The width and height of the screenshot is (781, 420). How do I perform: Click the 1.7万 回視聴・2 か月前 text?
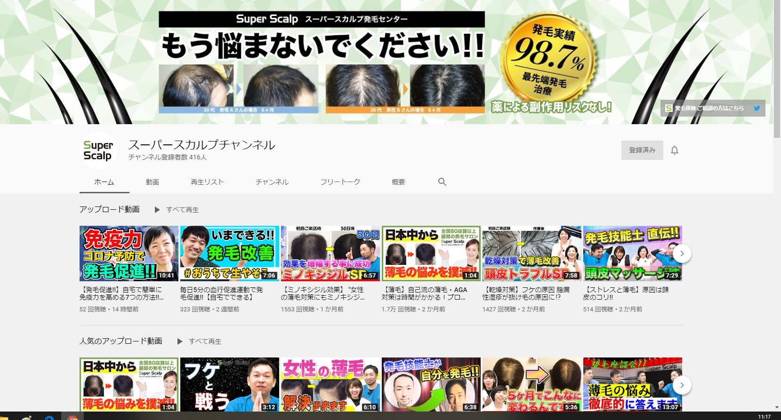click(413, 309)
